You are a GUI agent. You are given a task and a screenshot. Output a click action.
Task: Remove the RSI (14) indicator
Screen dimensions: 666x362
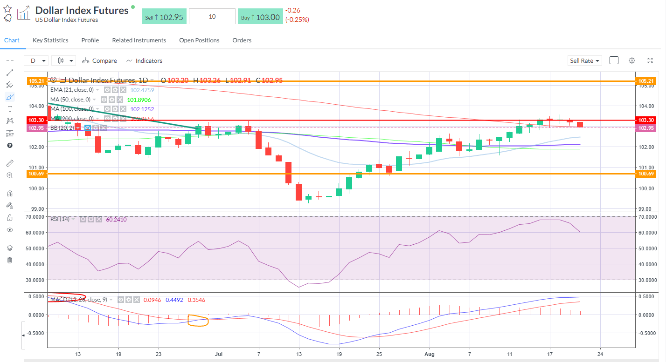tap(98, 219)
